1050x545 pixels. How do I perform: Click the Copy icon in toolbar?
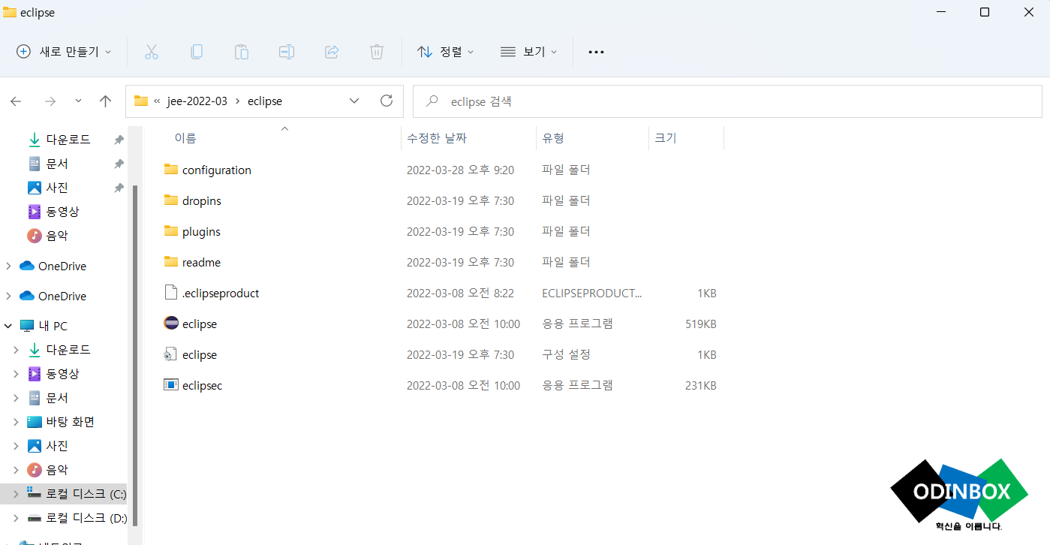(197, 52)
